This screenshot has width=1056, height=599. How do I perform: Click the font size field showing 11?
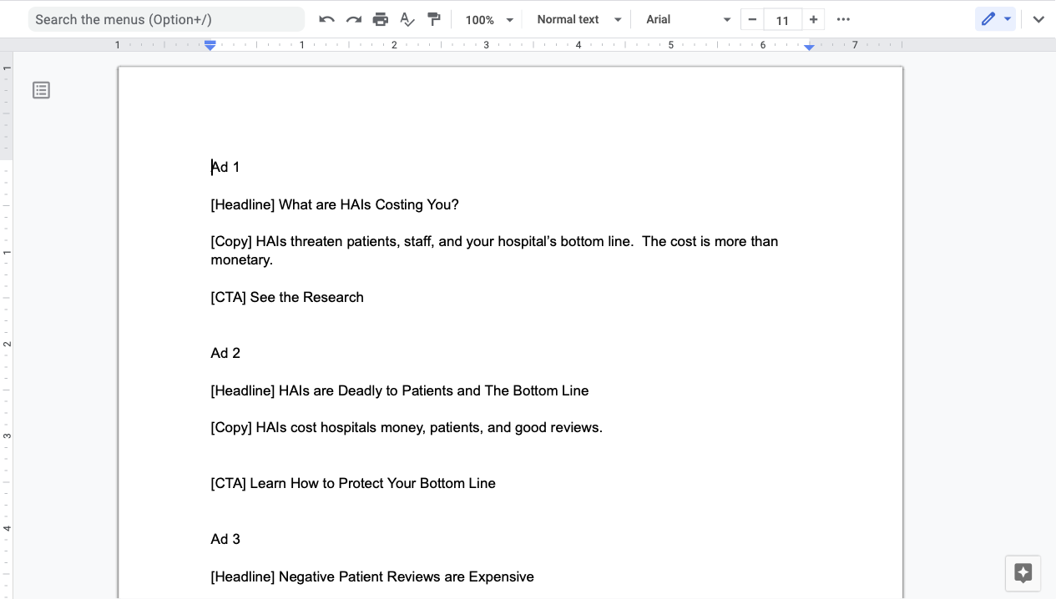pyautogui.click(x=782, y=19)
